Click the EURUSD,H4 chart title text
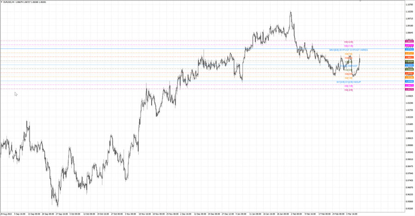 pos(9,2)
